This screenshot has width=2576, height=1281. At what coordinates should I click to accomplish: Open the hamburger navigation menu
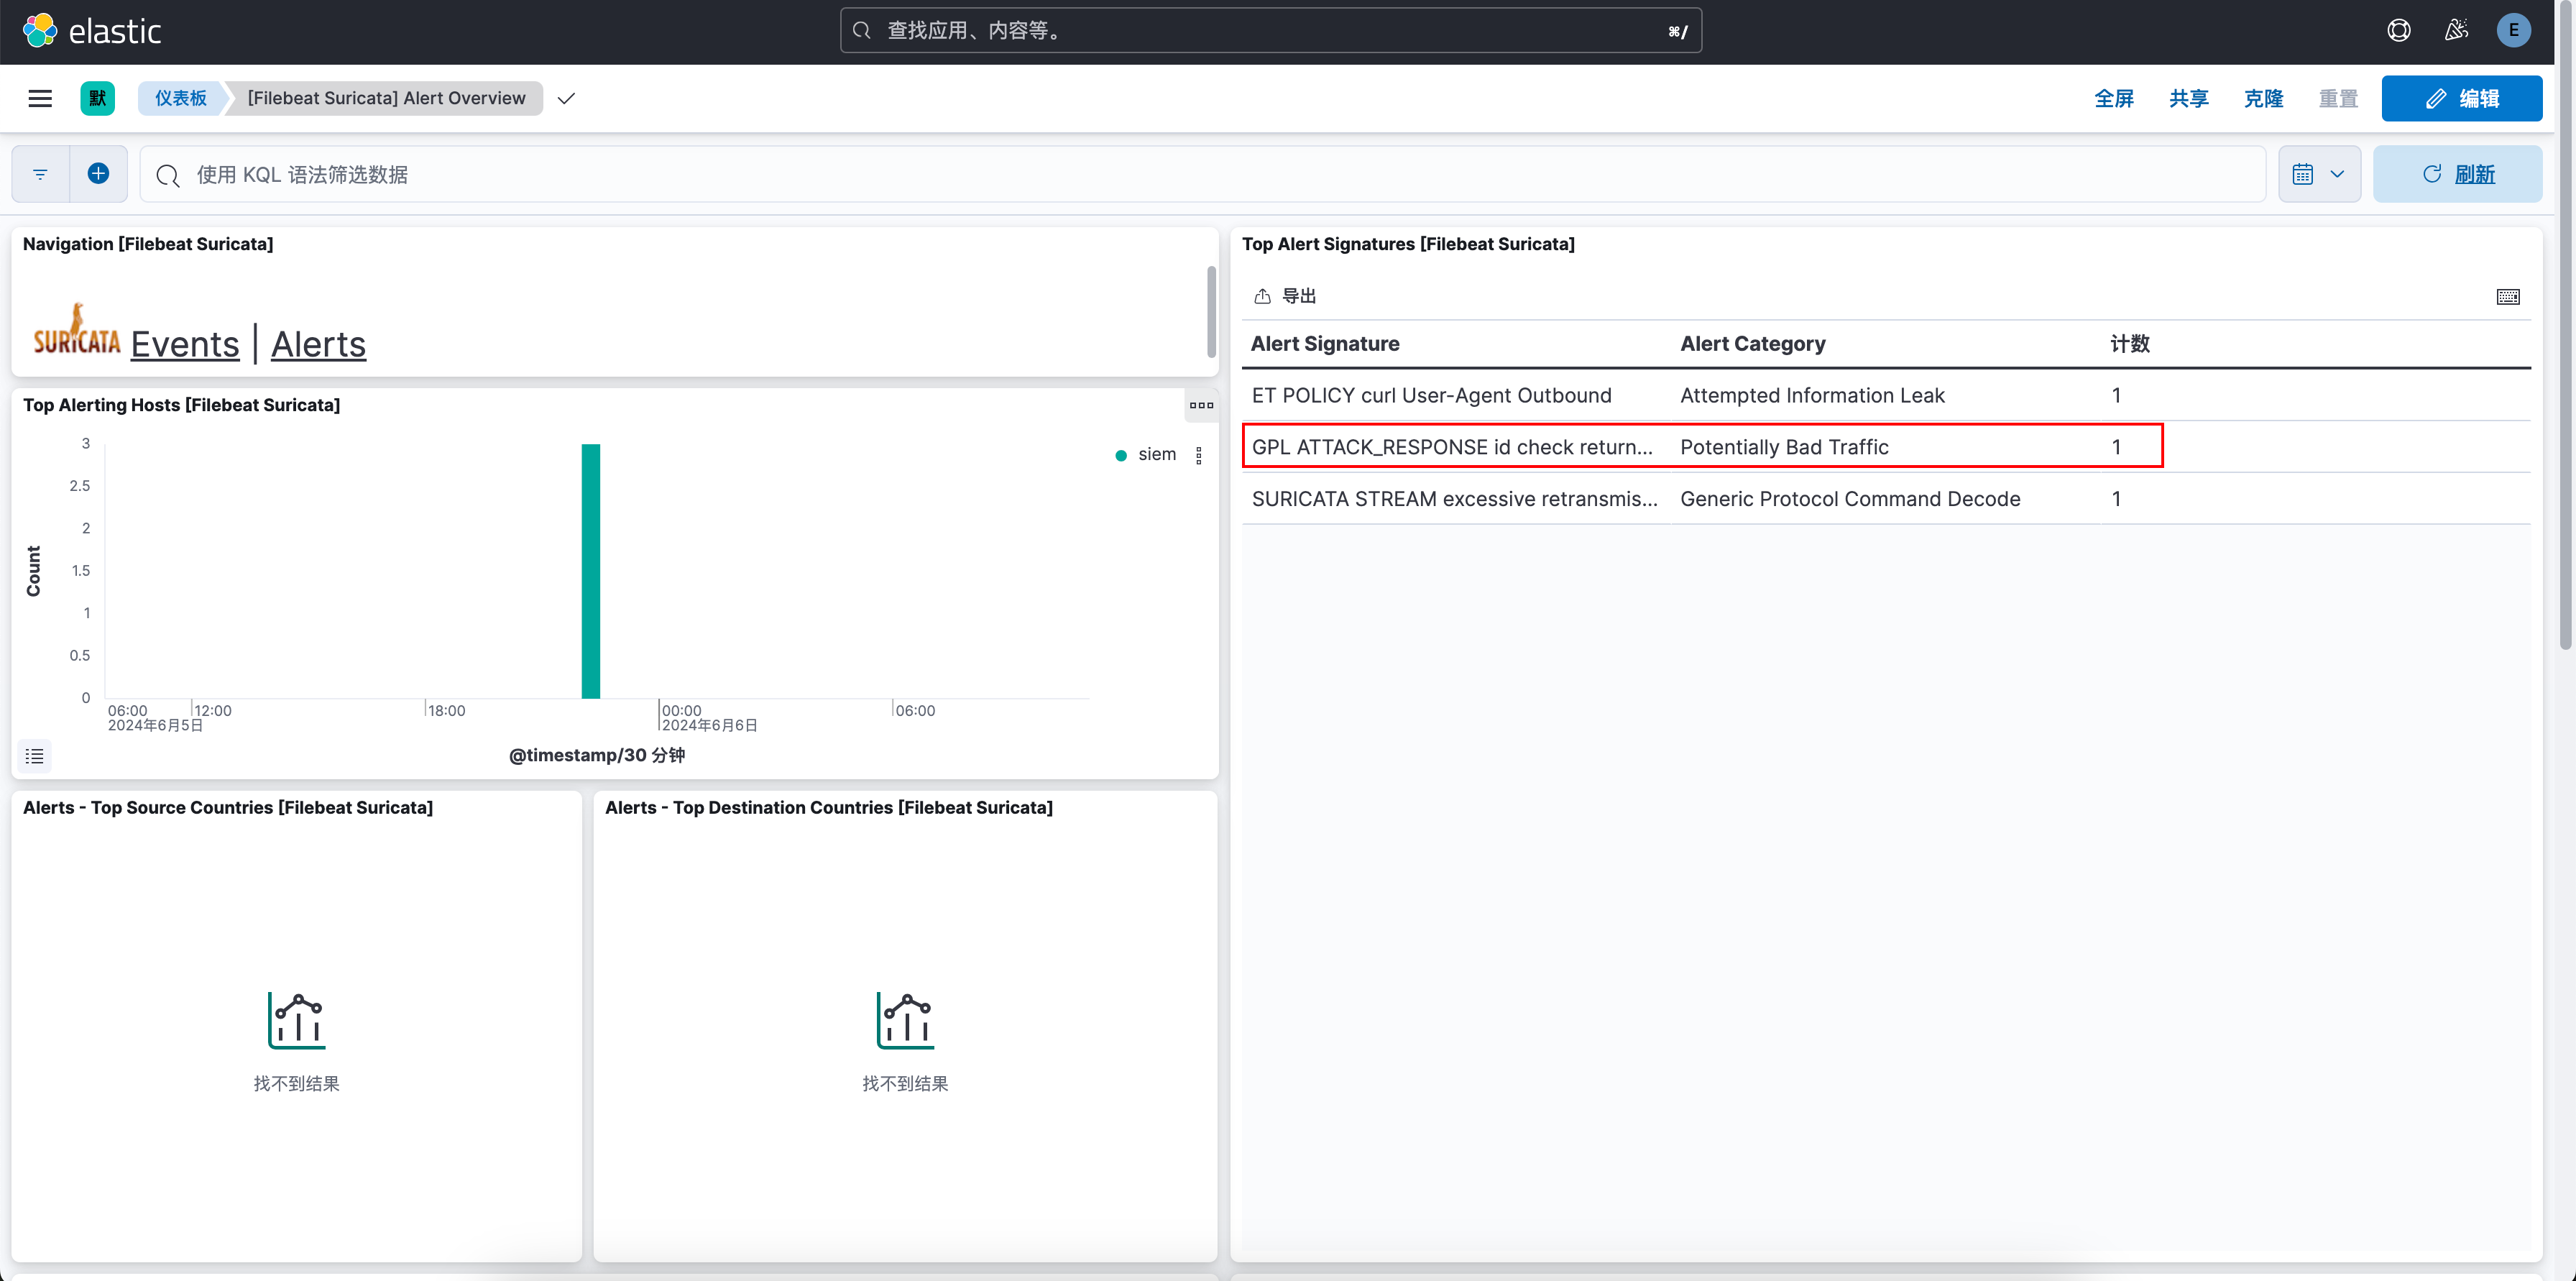[x=40, y=98]
